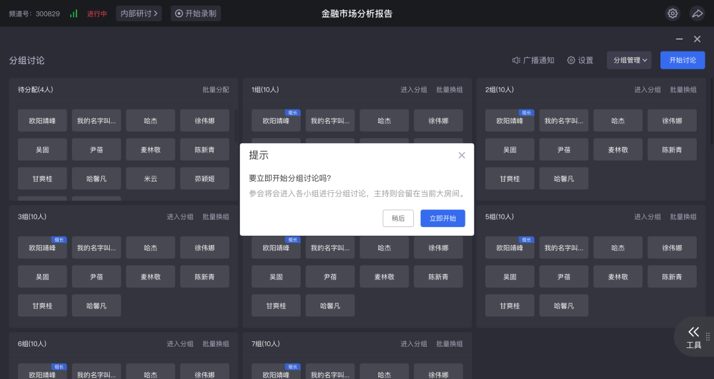Minimize the group discussion panel
714x379 pixels.
coord(679,40)
